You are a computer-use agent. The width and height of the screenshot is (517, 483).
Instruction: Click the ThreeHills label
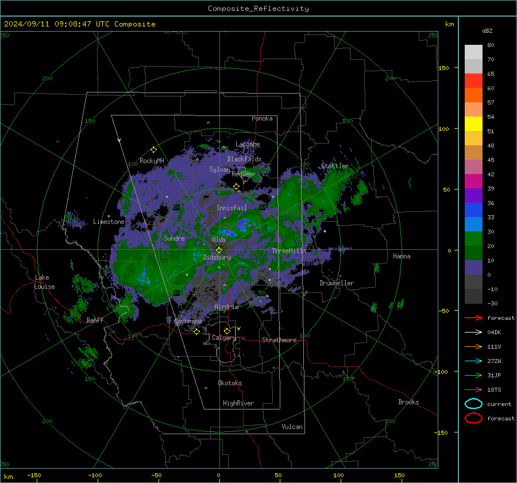point(289,251)
